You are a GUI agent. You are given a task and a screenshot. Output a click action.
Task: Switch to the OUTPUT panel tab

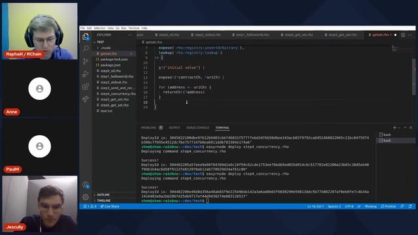pyautogui.click(x=174, y=128)
